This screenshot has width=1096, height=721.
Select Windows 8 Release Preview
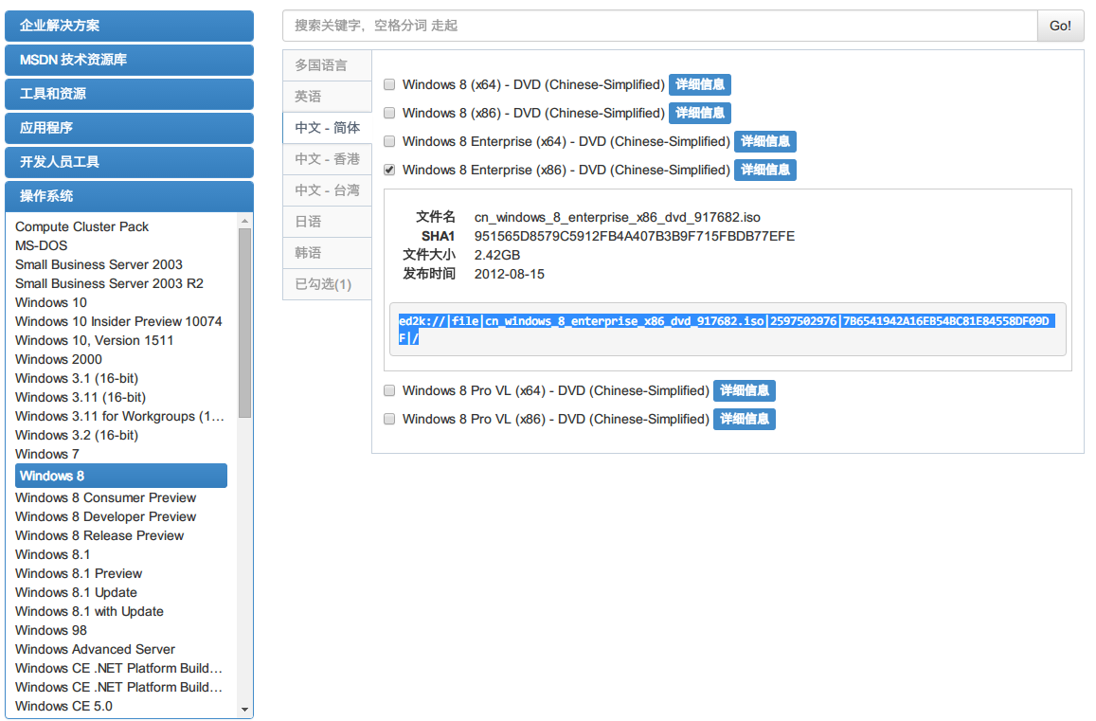99,535
